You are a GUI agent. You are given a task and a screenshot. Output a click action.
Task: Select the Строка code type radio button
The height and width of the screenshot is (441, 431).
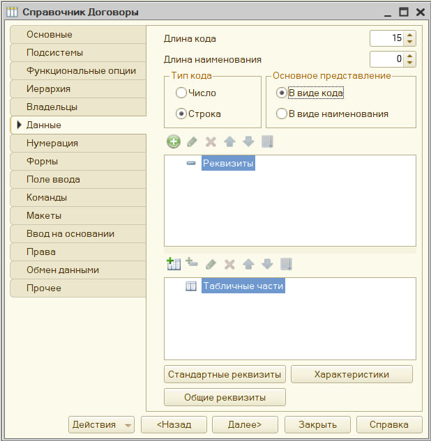click(181, 114)
